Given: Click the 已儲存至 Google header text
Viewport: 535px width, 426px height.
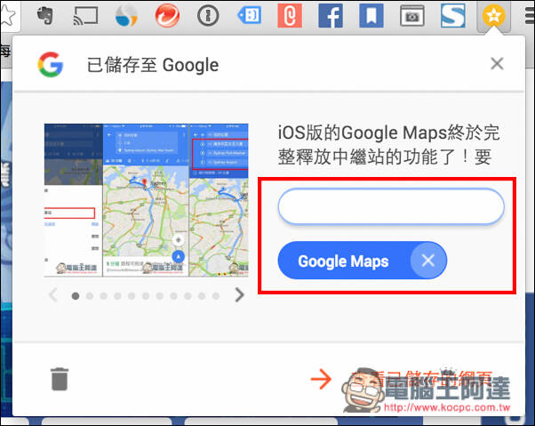Looking at the screenshot, I should 153,65.
